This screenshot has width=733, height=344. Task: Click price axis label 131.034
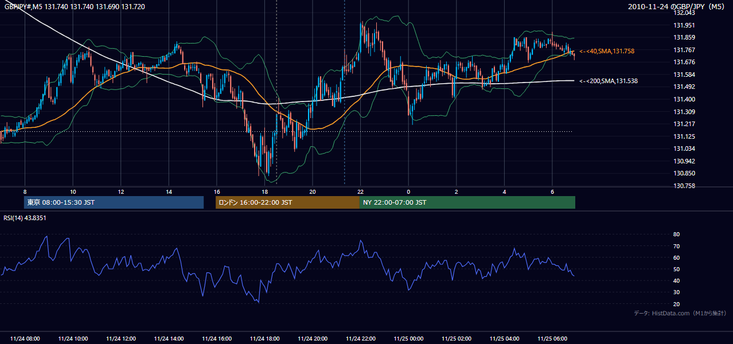click(x=684, y=149)
